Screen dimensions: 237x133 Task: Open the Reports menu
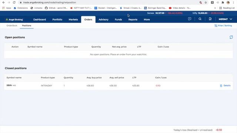click(133, 20)
